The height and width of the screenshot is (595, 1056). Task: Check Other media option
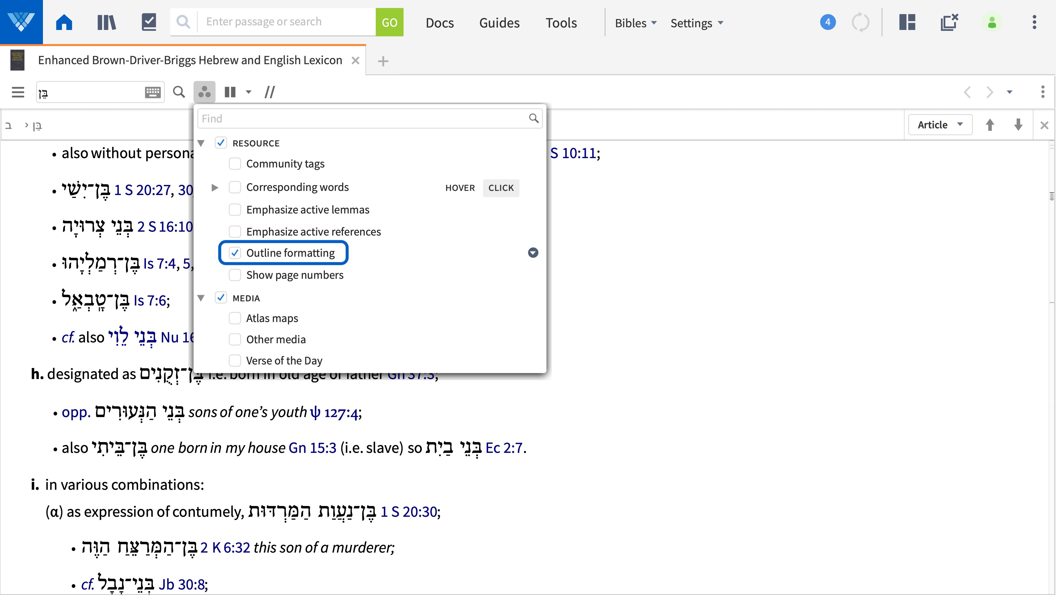tap(235, 340)
